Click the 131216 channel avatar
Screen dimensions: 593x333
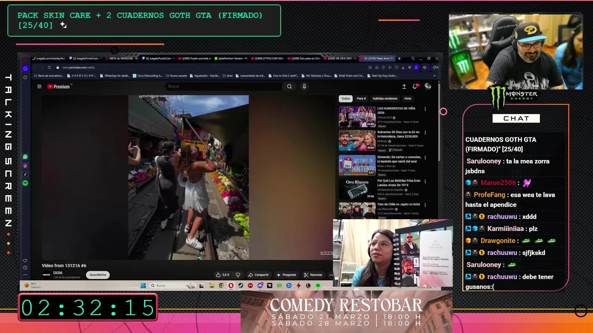(46, 275)
